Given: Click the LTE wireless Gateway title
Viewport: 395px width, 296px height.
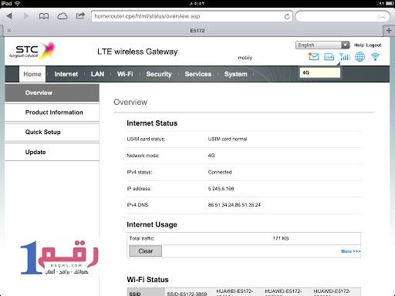Looking at the screenshot, I should click(137, 52).
